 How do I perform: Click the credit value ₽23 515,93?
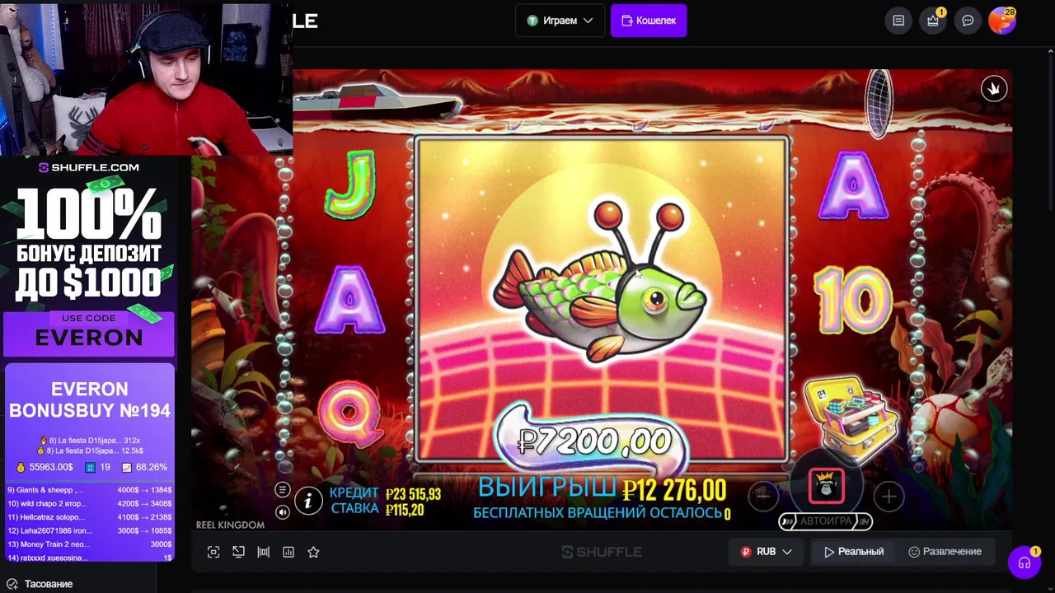pos(413,494)
